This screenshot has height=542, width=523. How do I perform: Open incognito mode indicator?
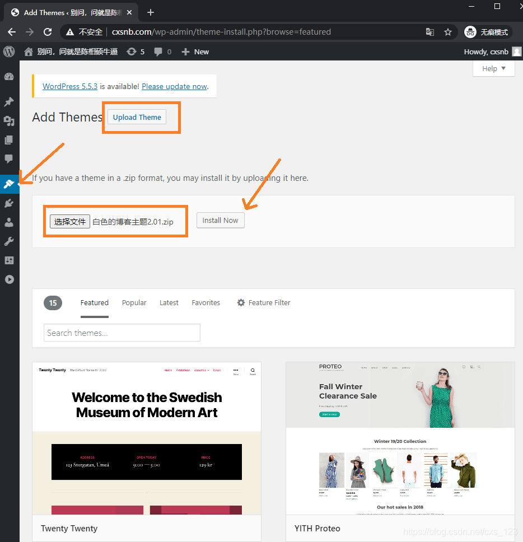pos(487,32)
